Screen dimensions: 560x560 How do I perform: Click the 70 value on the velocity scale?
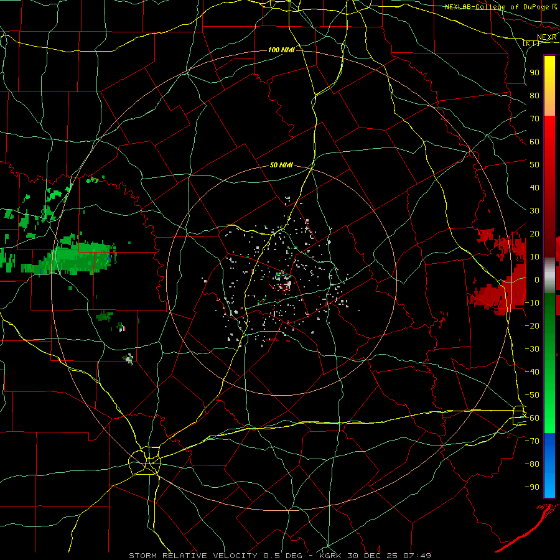point(534,119)
